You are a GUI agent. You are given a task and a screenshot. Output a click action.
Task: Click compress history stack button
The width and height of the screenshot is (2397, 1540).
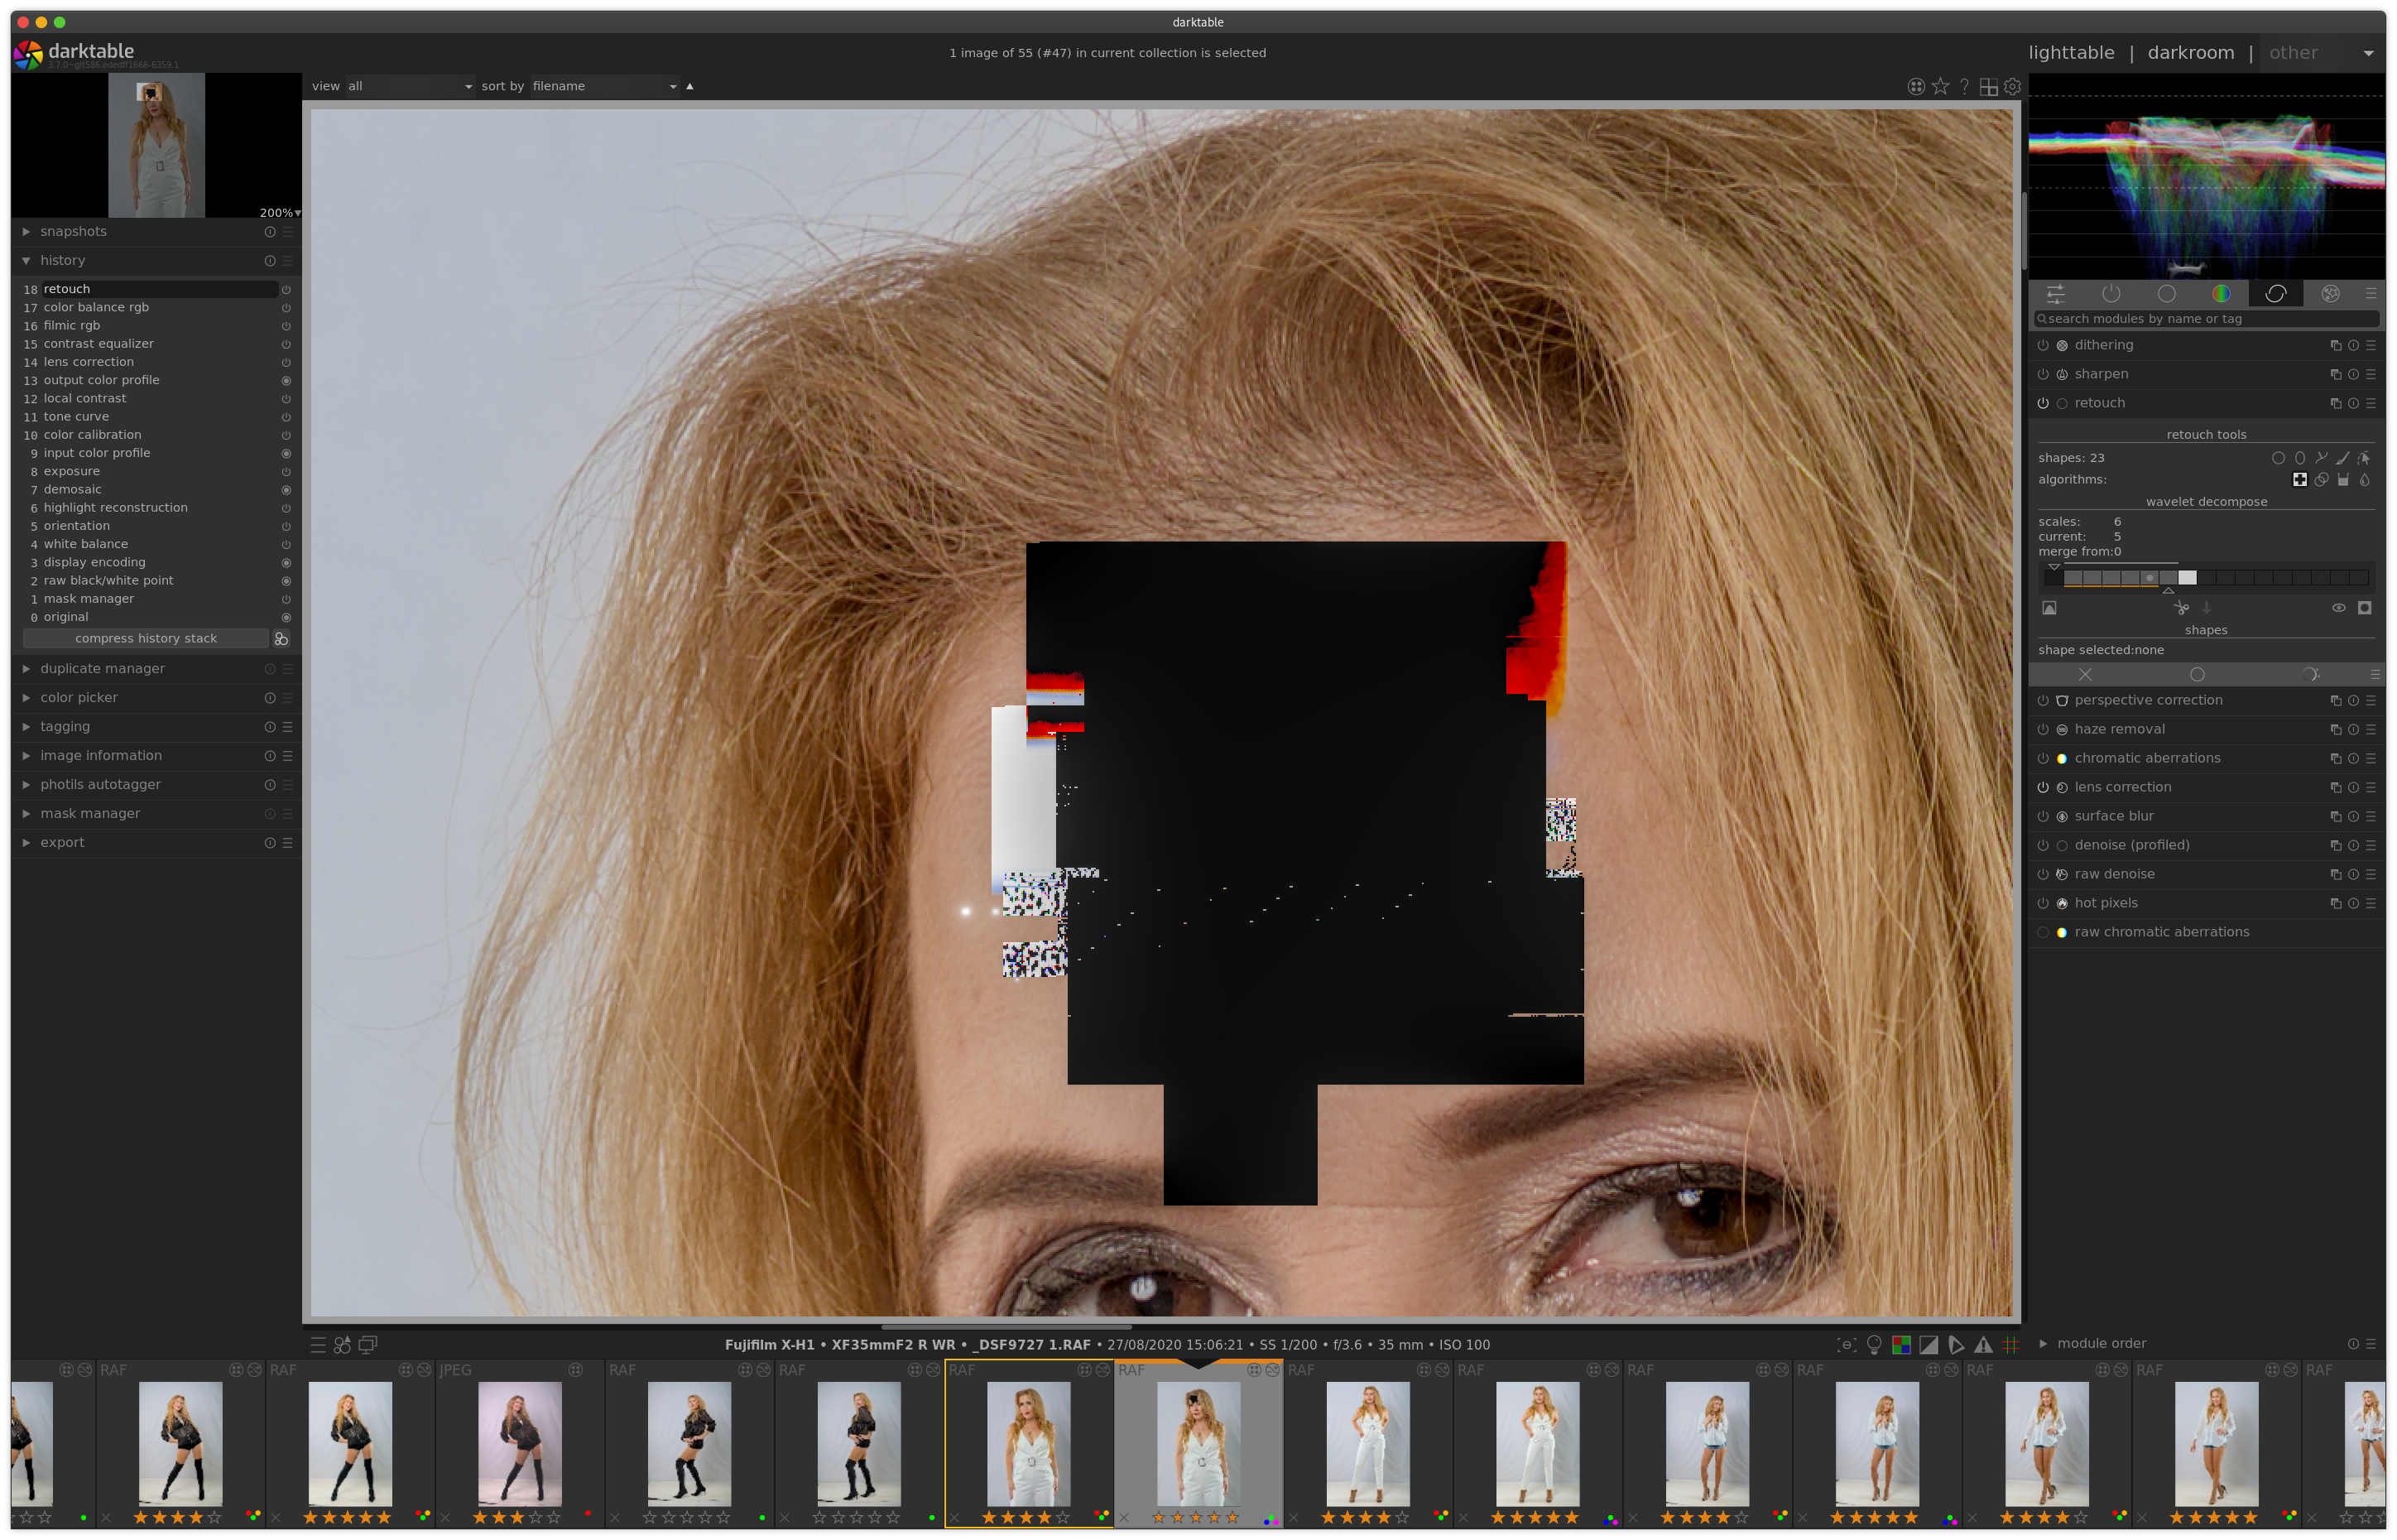[146, 638]
